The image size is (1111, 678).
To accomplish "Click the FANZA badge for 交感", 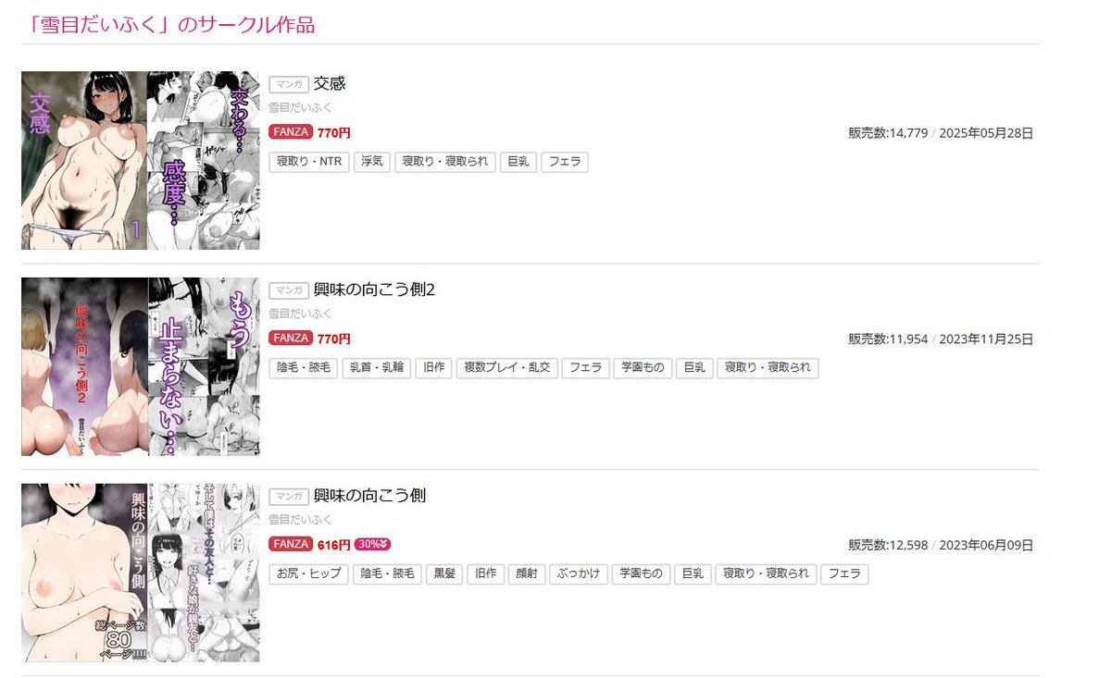I will pos(291,132).
